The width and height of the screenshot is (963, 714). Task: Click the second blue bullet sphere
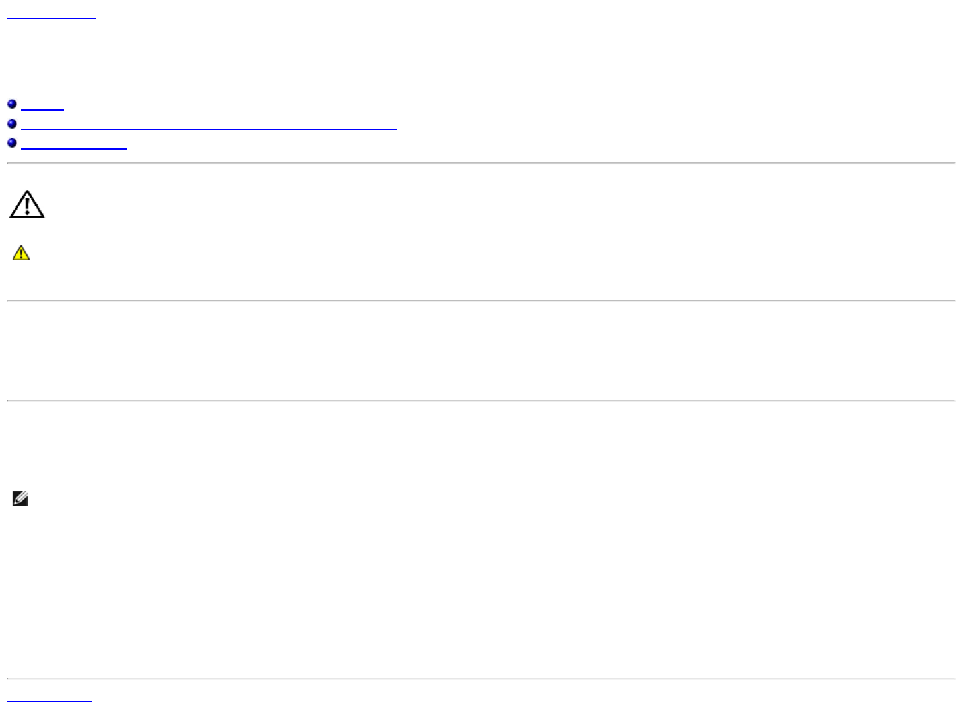pyautogui.click(x=12, y=124)
